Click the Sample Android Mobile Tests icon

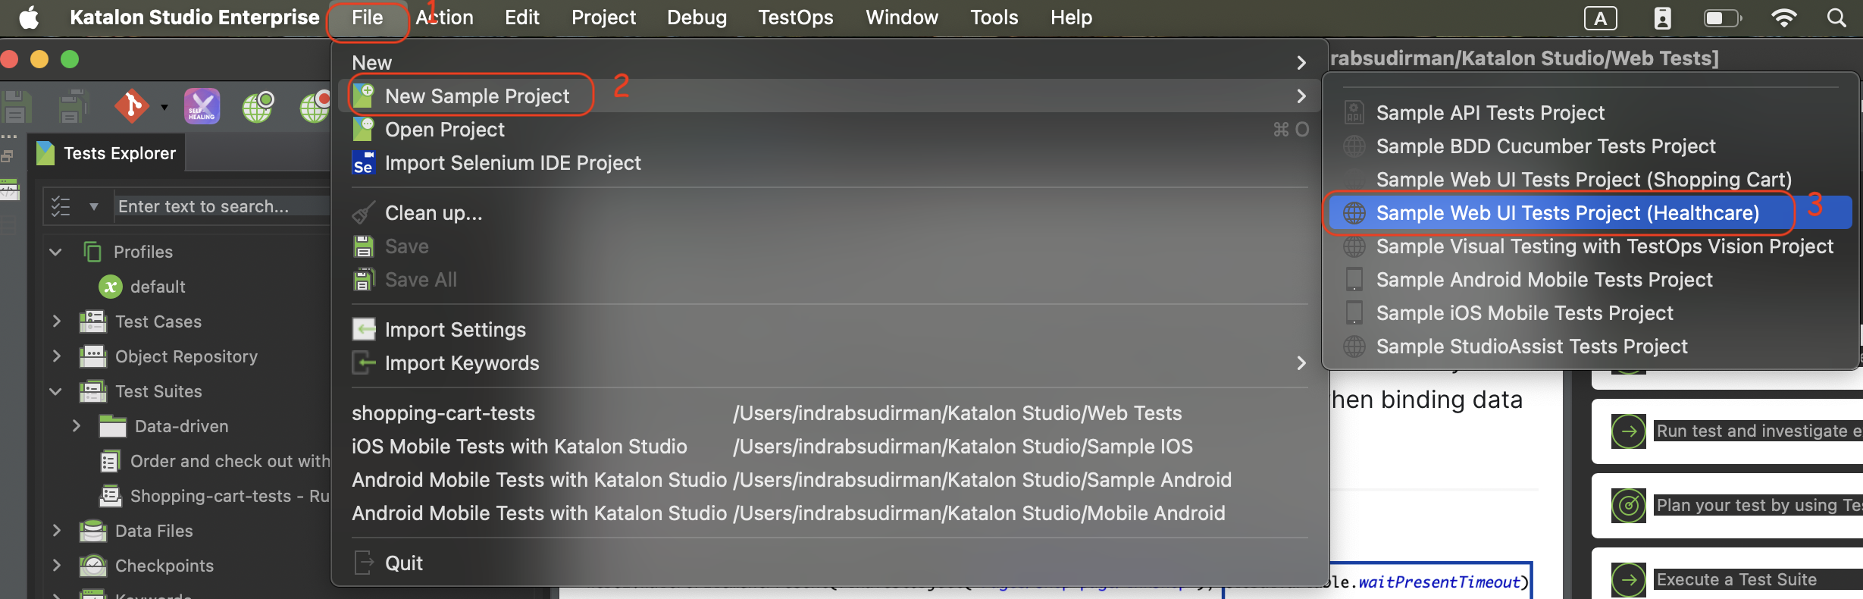click(1354, 280)
